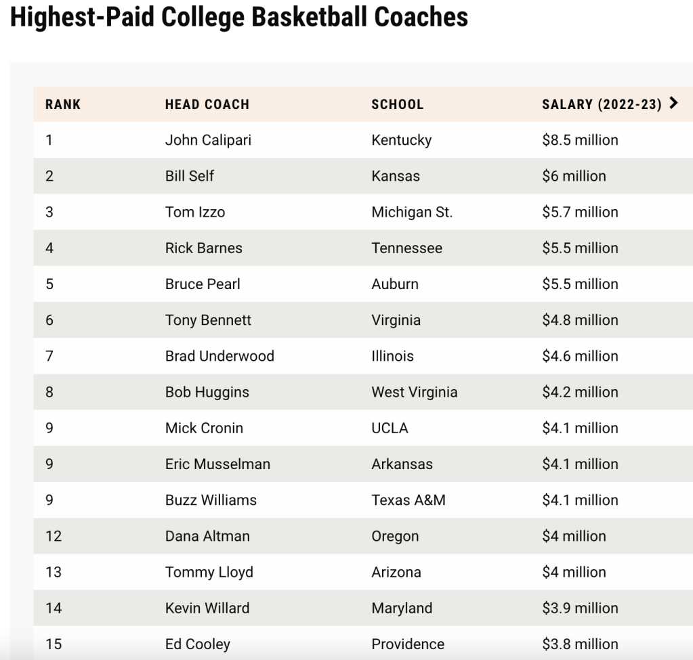Click the arrow next to Salary (2022-23)
The height and width of the screenshot is (660, 693).
pyautogui.click(x=673, y=104)
